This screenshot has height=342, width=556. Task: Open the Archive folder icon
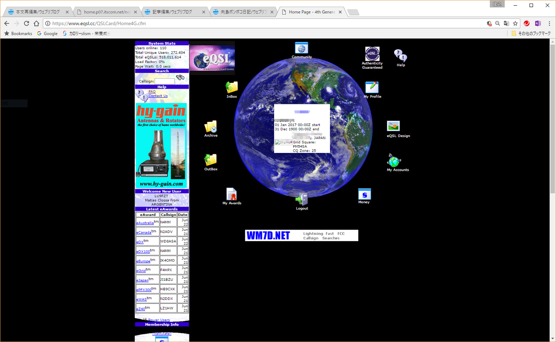[x=211, y=126]
